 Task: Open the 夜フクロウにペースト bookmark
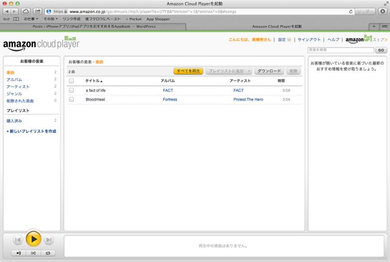coord(103,19)
